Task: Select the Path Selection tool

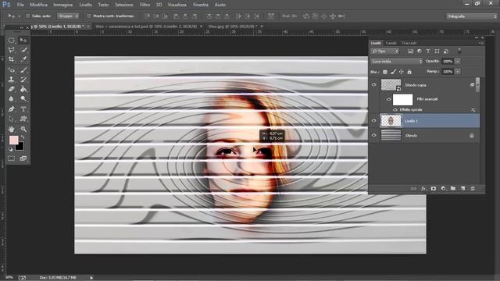Action: pos(11,119)
